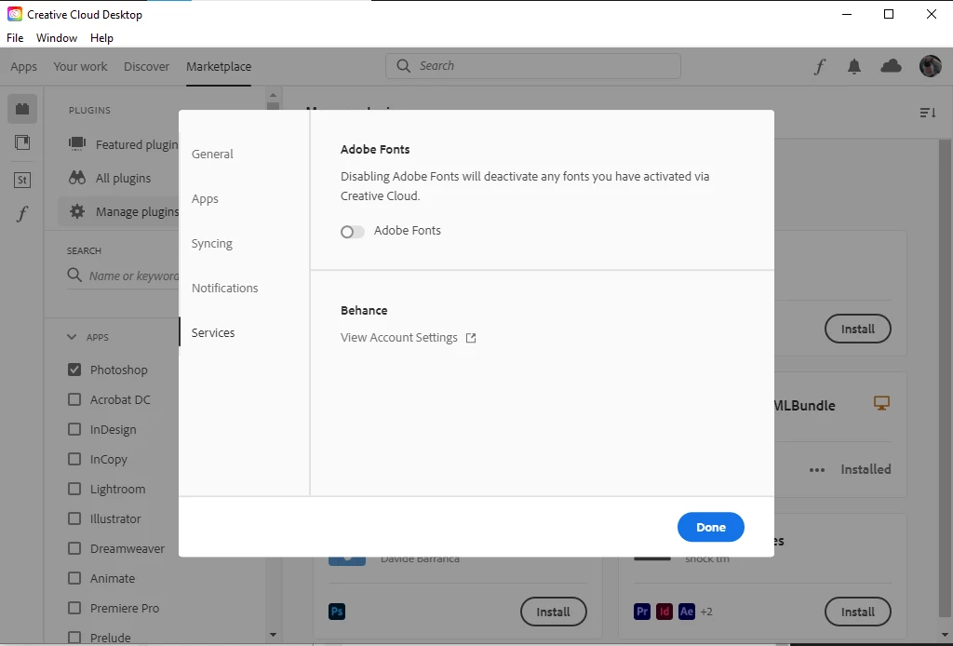The height and width of the screenshot is (646, 953).
Task: Toggle the Adobe Fonts switch
Action: click(x=353, y=232)
